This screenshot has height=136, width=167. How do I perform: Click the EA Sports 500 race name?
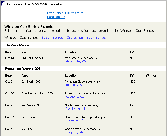(x=31, y=81)
